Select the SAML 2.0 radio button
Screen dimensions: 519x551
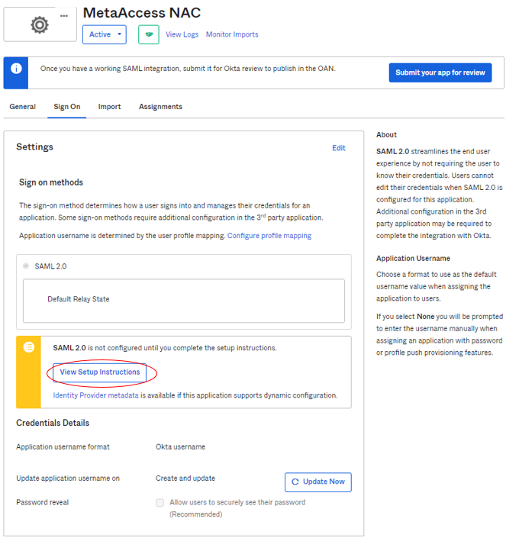click(x=26, y=266)
